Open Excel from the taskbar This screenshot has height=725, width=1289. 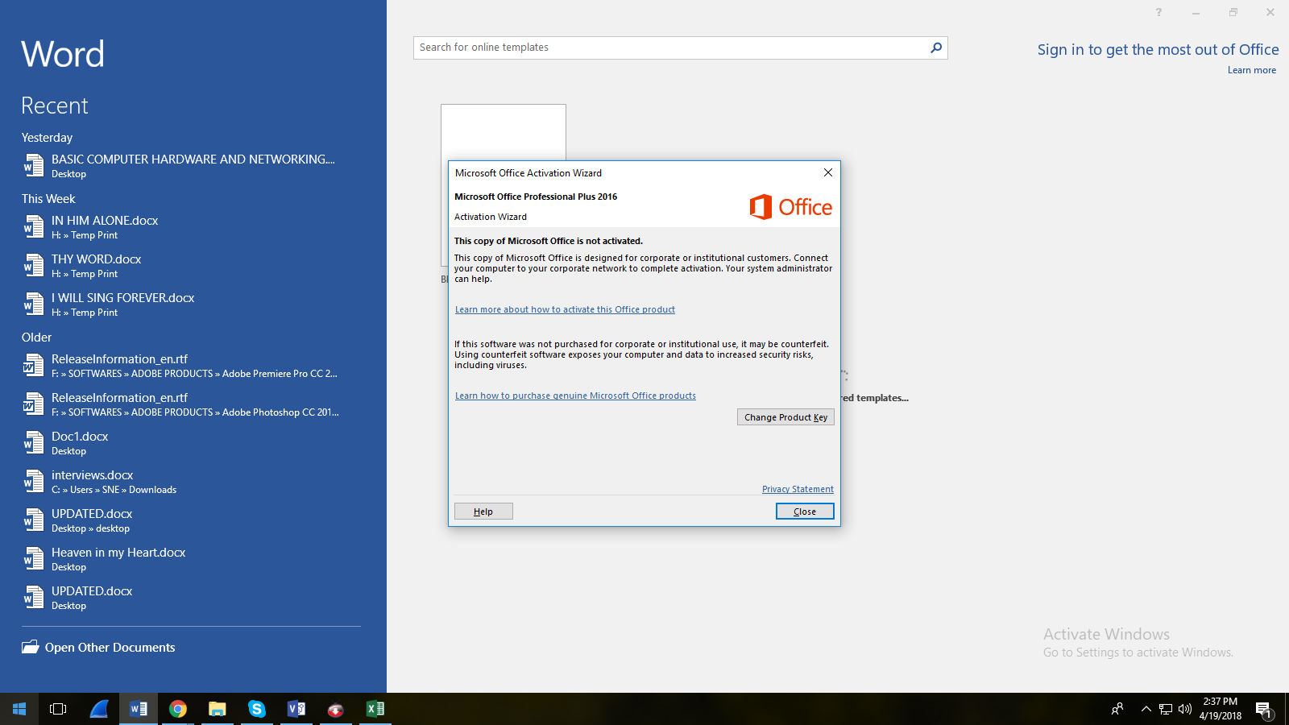pyautogui.click(x=375, y=709)
